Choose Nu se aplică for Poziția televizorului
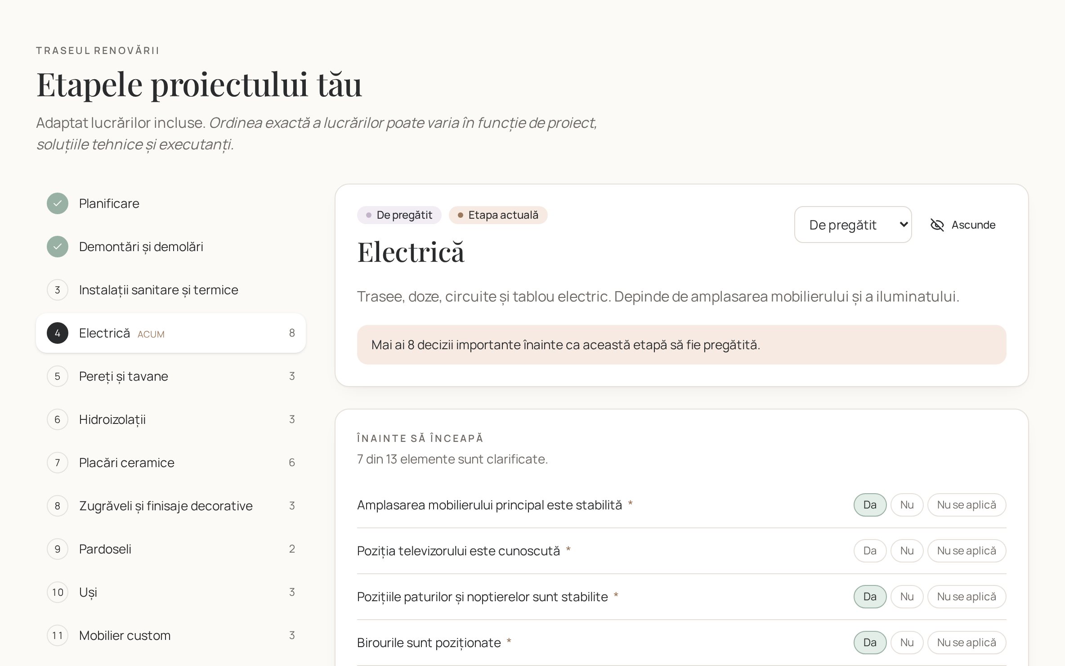Screen dimensions: 1065x666 tap(967, 551)
